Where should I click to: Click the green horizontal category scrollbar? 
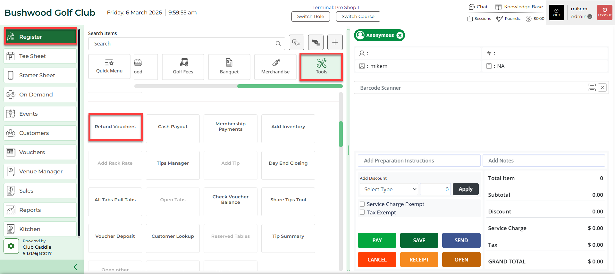pos(290,86)
